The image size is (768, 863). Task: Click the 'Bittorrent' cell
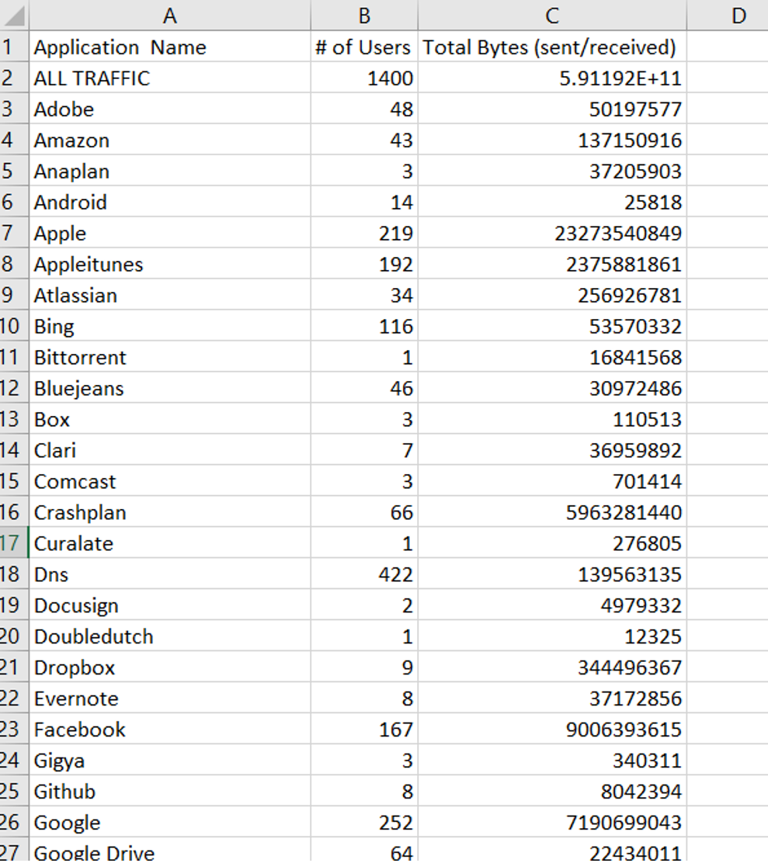169,357
